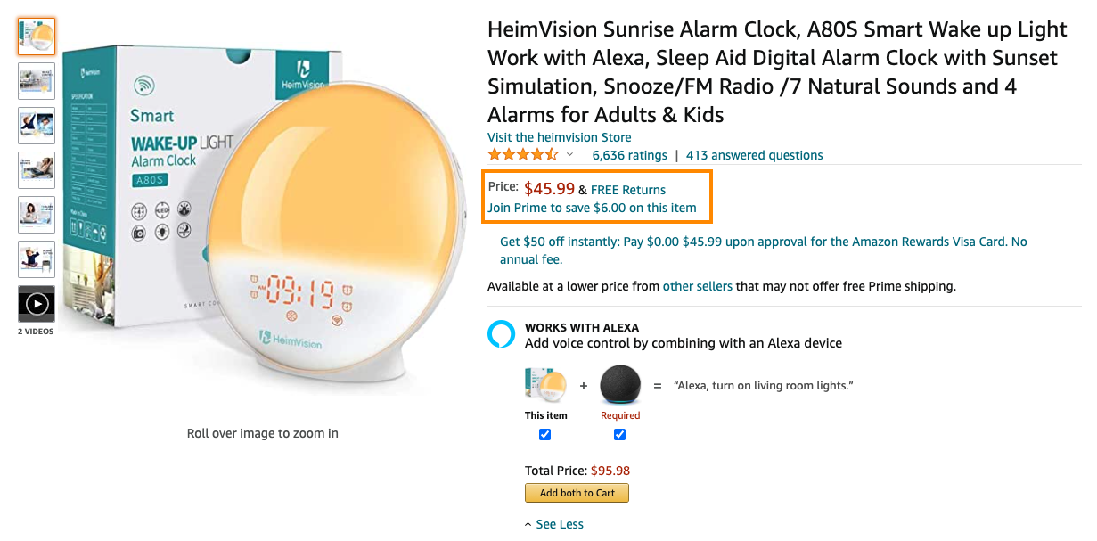Click the Echo Dot required device image

click(620, 386)
